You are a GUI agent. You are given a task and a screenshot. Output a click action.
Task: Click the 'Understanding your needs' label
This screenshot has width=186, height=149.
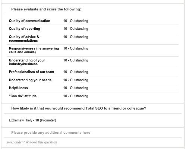tap(30, 80)
